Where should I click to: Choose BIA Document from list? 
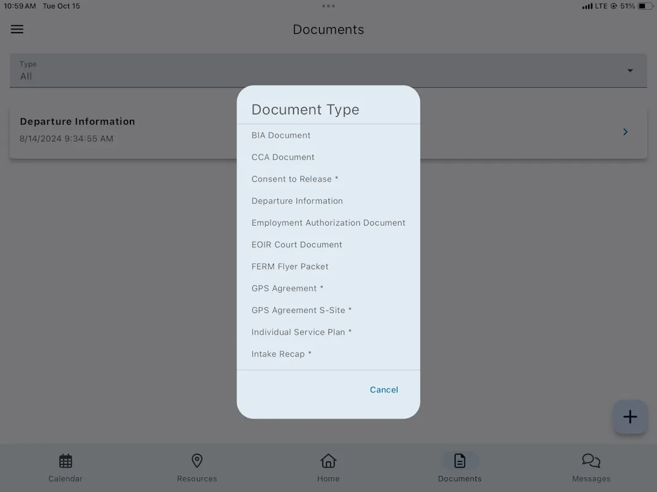(281, 135)
